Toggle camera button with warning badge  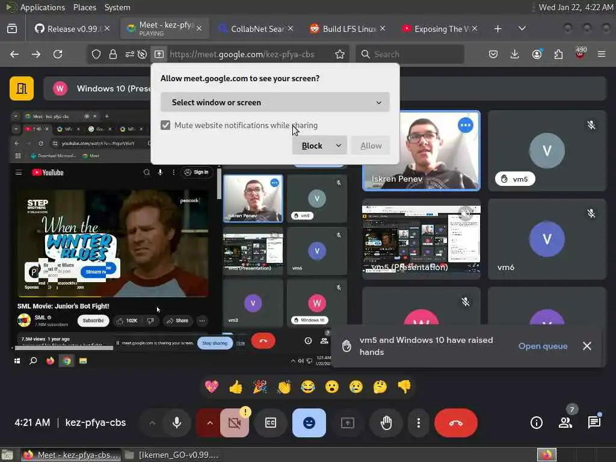[x=235, y=423]
